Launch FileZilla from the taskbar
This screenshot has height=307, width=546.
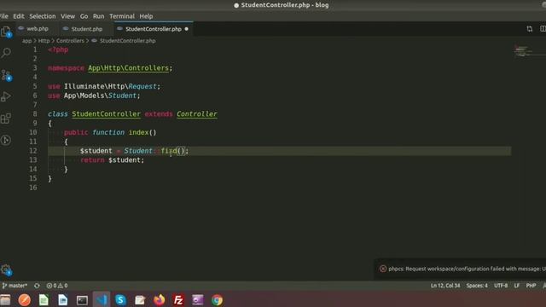(178, 299)
